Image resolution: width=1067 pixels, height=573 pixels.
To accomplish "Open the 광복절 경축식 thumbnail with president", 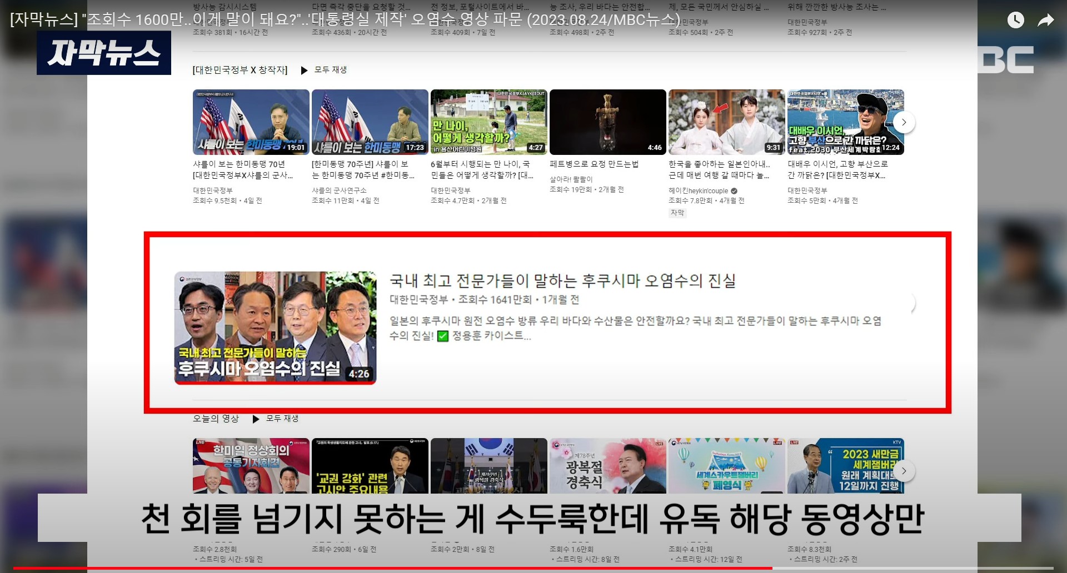I will pos(607,466).
